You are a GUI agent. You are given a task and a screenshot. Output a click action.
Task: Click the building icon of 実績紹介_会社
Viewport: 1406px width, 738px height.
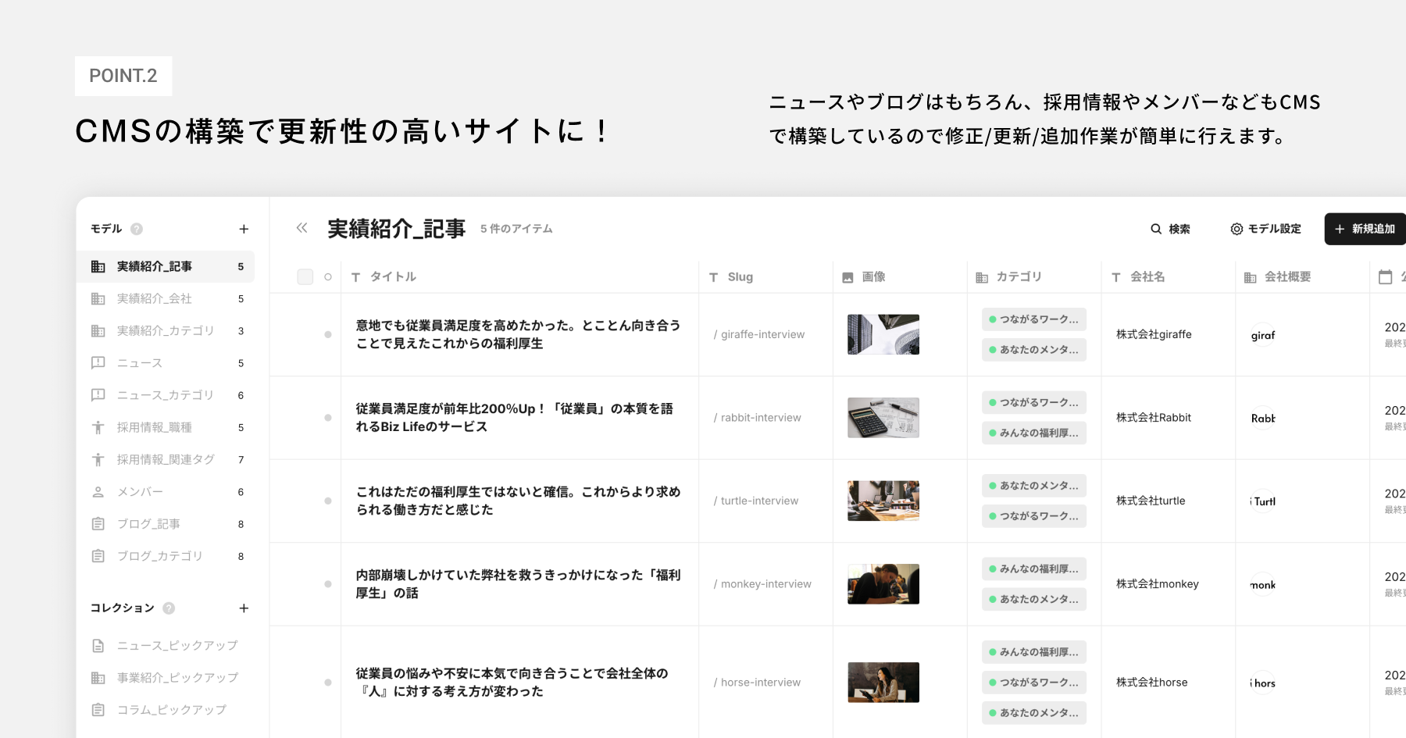(98, 298)
